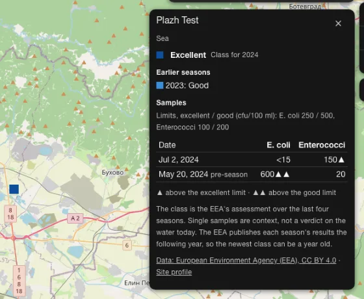
Task: Click the 'above the excellent limit' legend text
Action: pyautogui.click(x=205, y=192)
